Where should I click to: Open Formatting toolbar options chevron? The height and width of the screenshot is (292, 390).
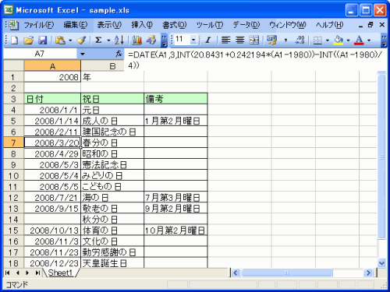(385, 40)
